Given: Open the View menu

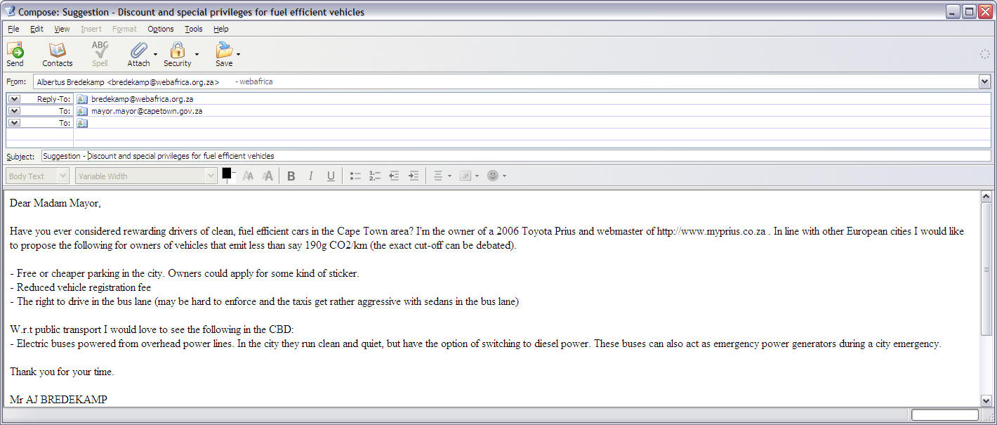Looking at the screenshot, I should (62, 29).
